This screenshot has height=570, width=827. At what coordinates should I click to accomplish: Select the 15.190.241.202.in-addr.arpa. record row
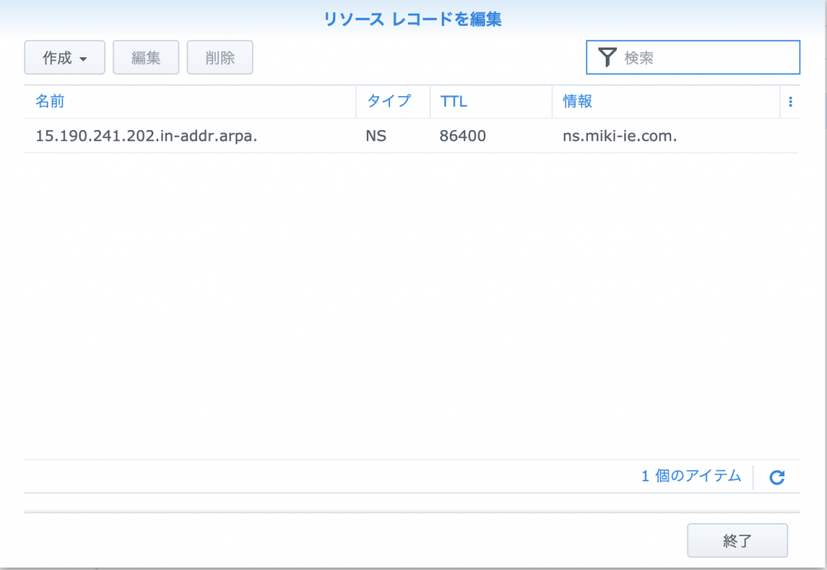(x=146, y=136)
